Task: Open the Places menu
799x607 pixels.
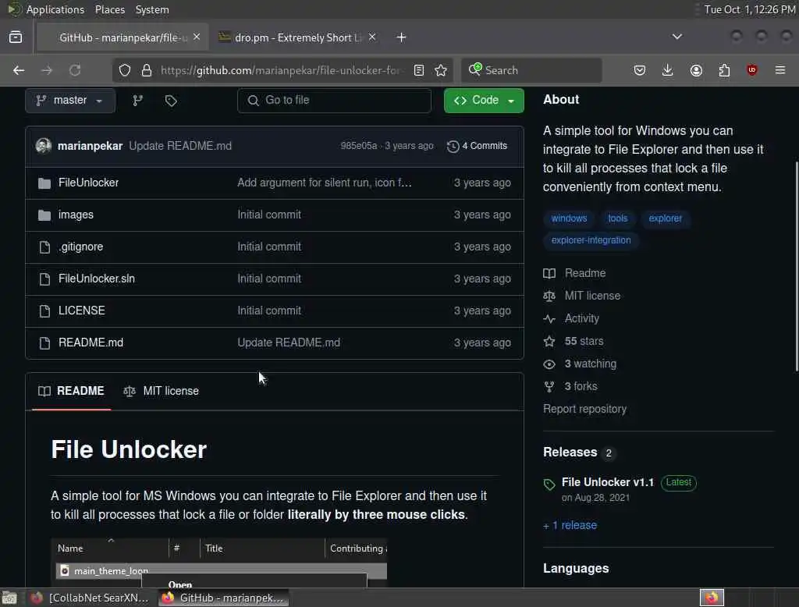Action: click(x=109, y=9)
